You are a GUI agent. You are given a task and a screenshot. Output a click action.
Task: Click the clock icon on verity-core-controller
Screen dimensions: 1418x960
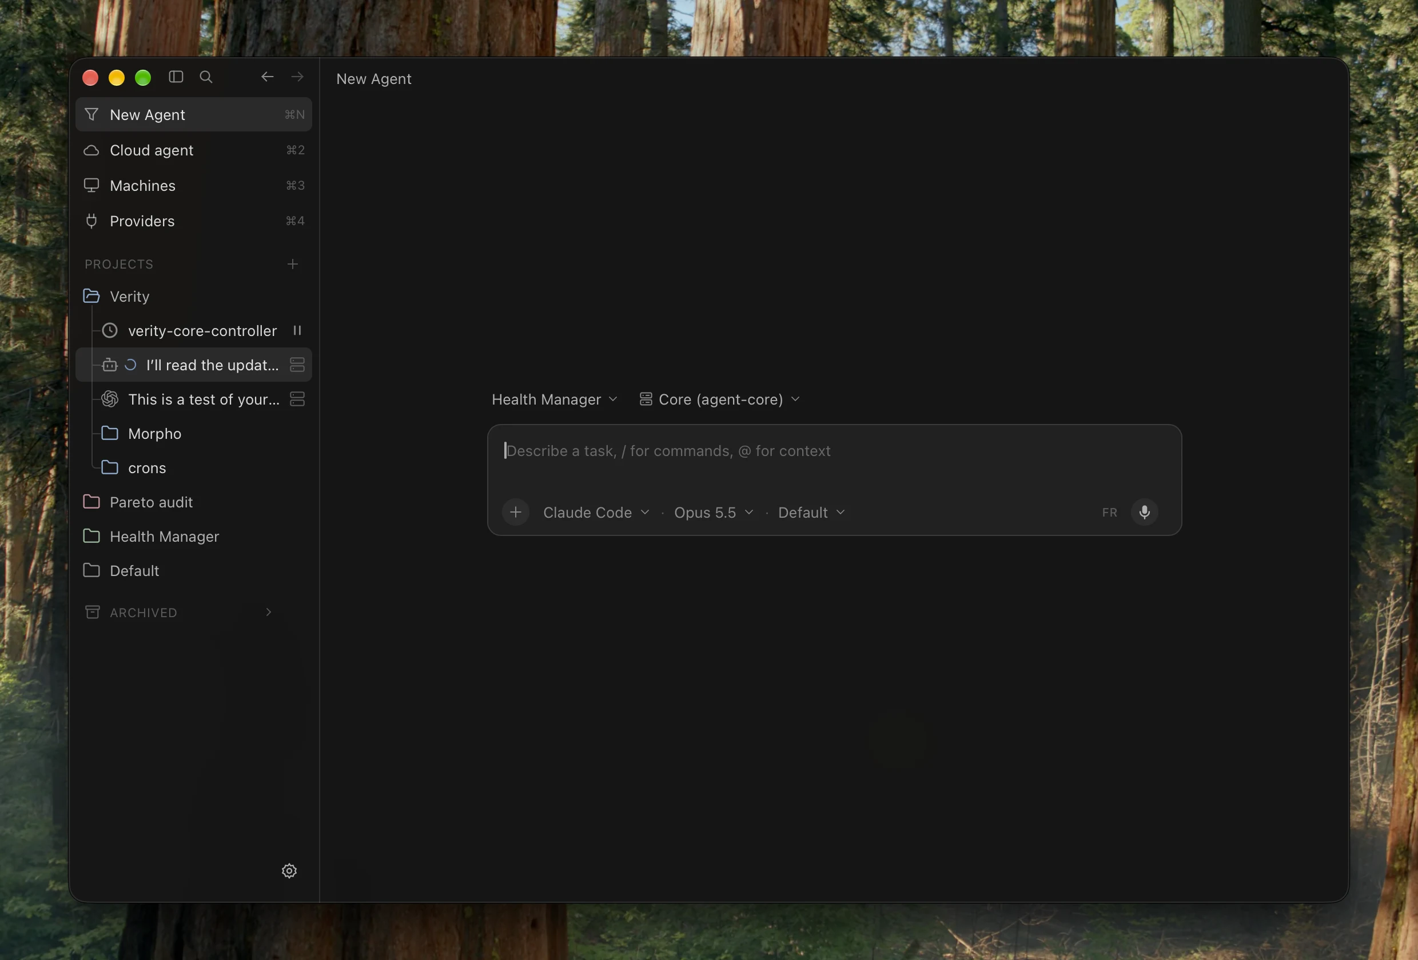pos(110,331)
